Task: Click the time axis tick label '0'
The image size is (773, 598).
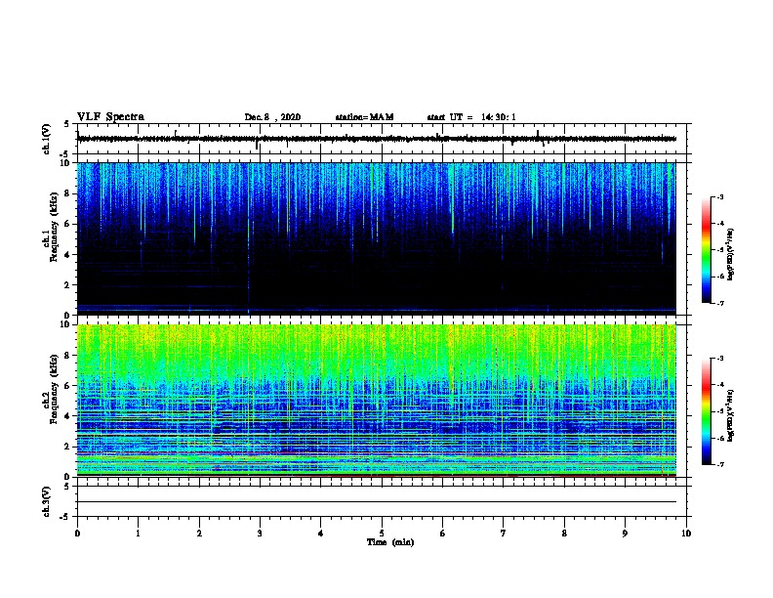Action: pos(77,534)
